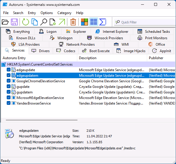Viewport: 176px width, 164px height.
Task: Select the HKLM\System\CurrentControlSet\Services row
Action: point(88,64)
